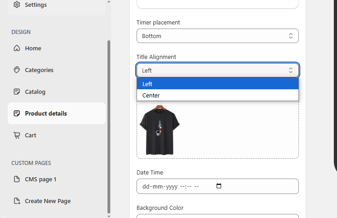Open the Categories design page
The width and height of the screenshot is (337, 218).
point(57,70)
